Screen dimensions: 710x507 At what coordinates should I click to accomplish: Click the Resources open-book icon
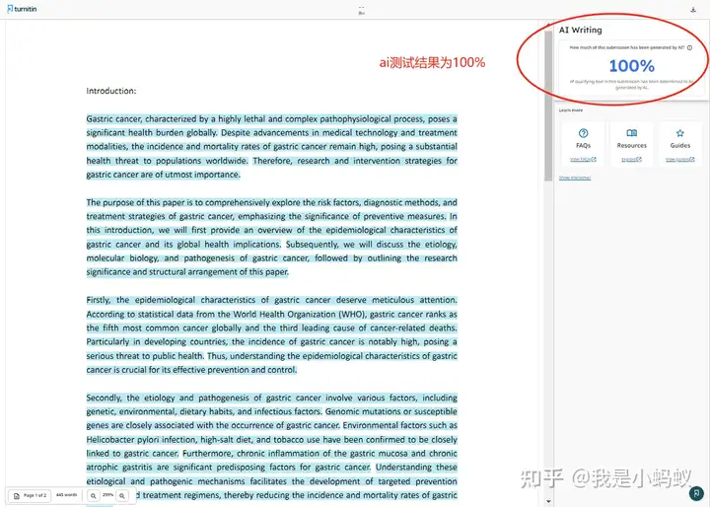632,133
